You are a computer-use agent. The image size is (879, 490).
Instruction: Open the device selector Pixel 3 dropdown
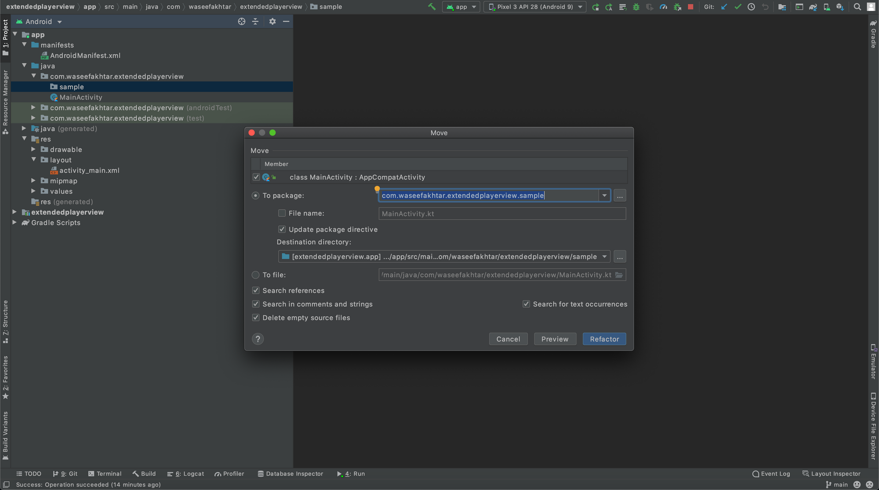pos(535,7)
